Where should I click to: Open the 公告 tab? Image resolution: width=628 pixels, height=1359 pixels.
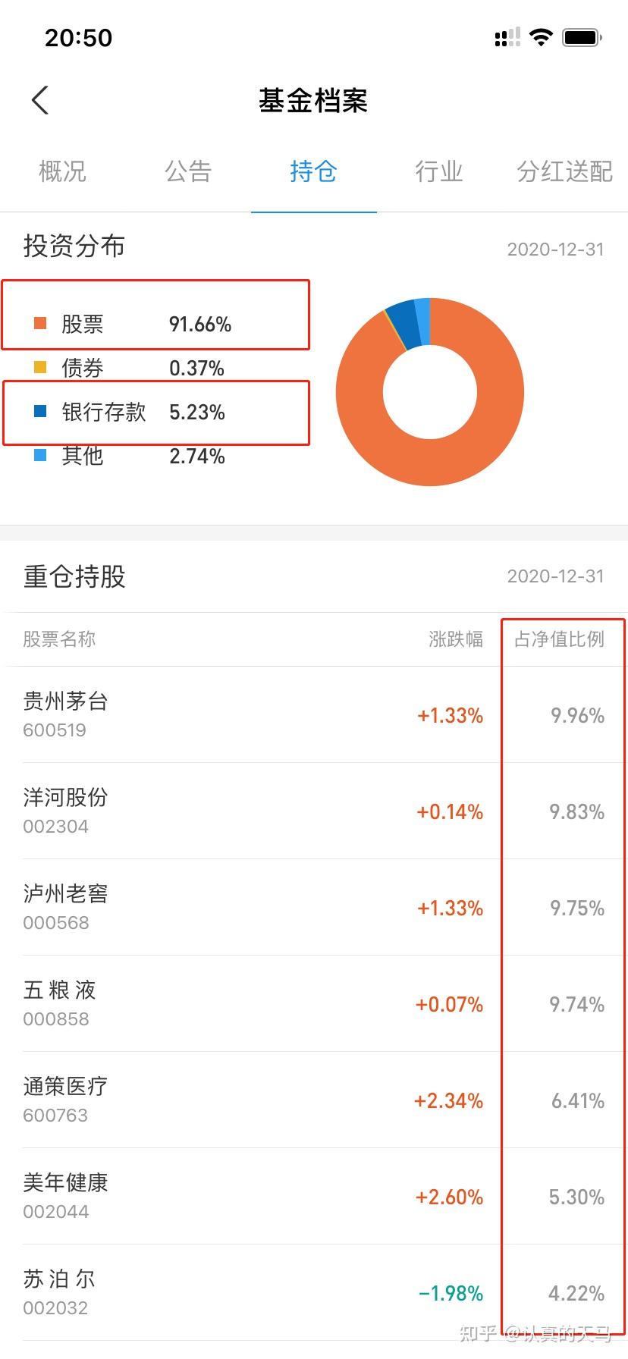click(188, 172)
